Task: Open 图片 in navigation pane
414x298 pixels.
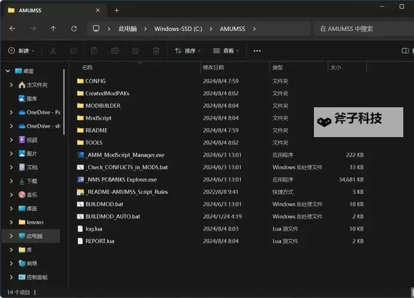Action: click(28, 154)
